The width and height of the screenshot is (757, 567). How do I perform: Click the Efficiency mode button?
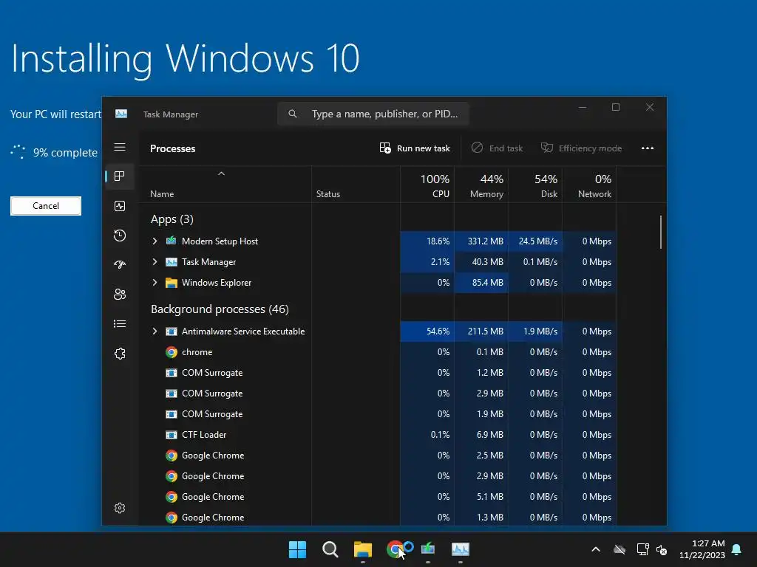pyautogui.click(x=581, y=148)
